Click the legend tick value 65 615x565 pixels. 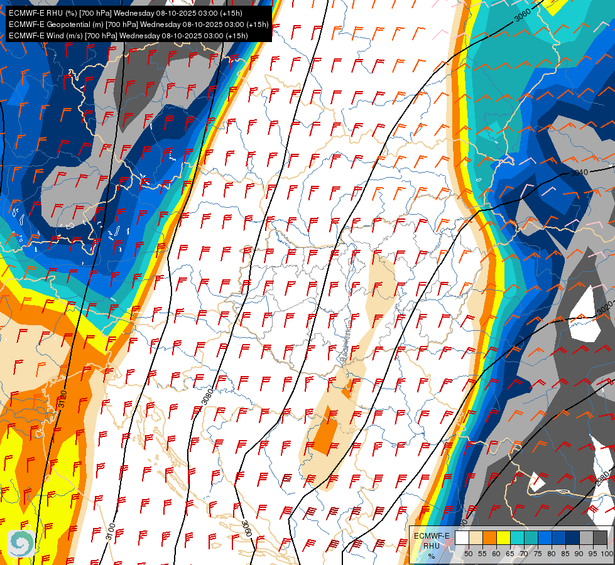[x=510, y=554]
